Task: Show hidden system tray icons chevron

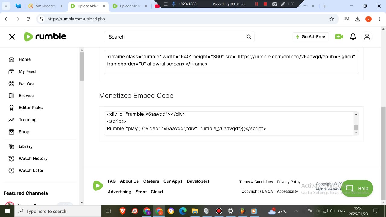Action: pos(296,211)
